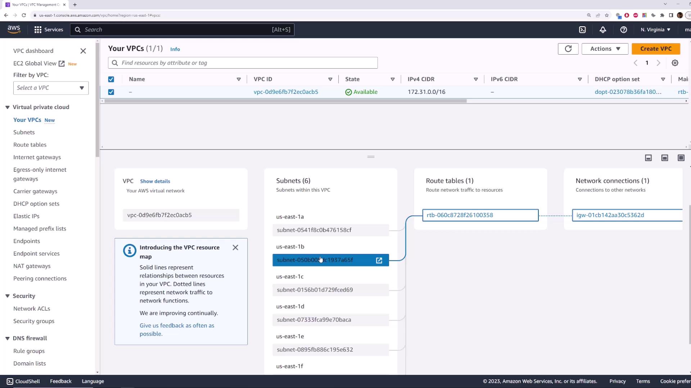
Task: Open Route tables in the sidebar
Action: 30,145
